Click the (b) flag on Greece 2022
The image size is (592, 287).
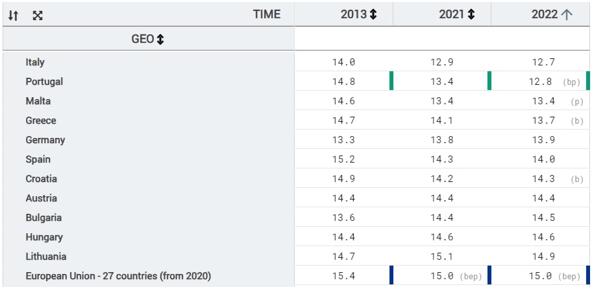577,121
